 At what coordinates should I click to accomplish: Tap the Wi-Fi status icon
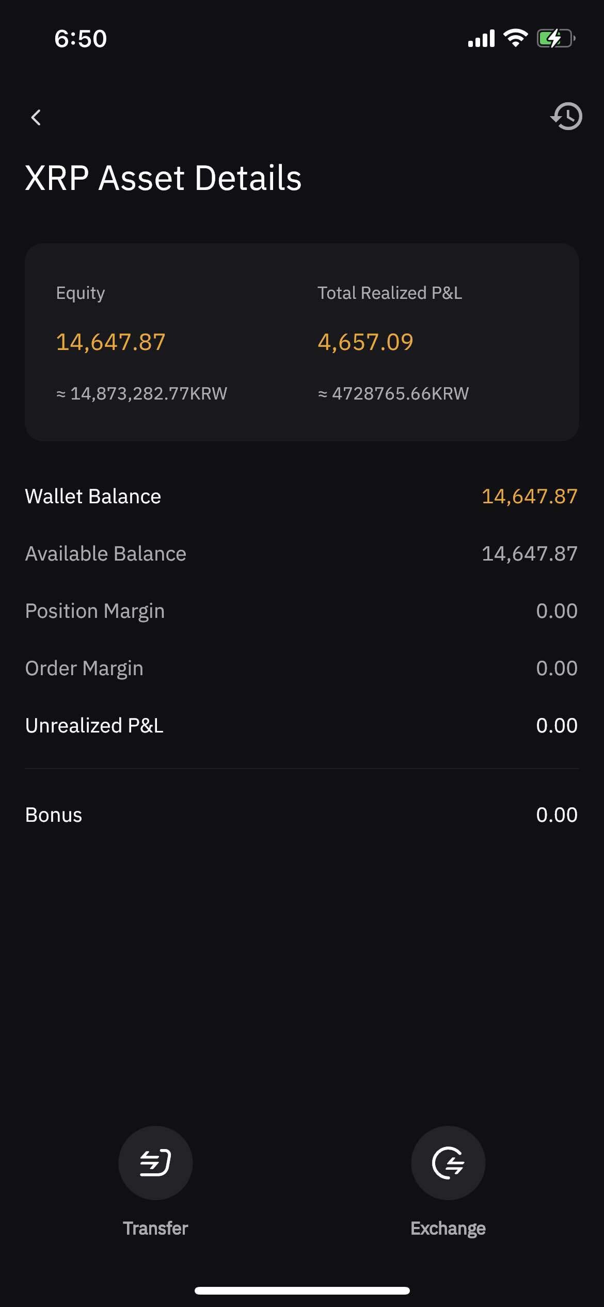(515, 38)
